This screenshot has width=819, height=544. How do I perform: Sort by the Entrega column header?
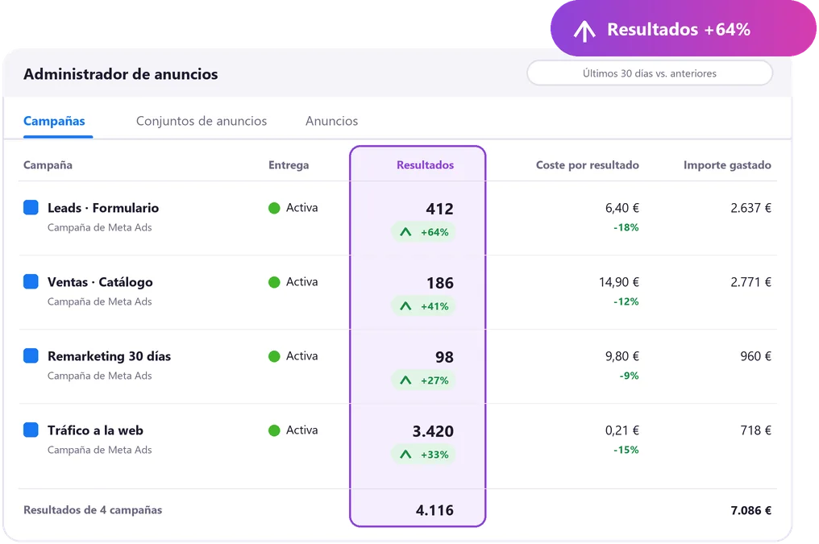click(289, 165)
